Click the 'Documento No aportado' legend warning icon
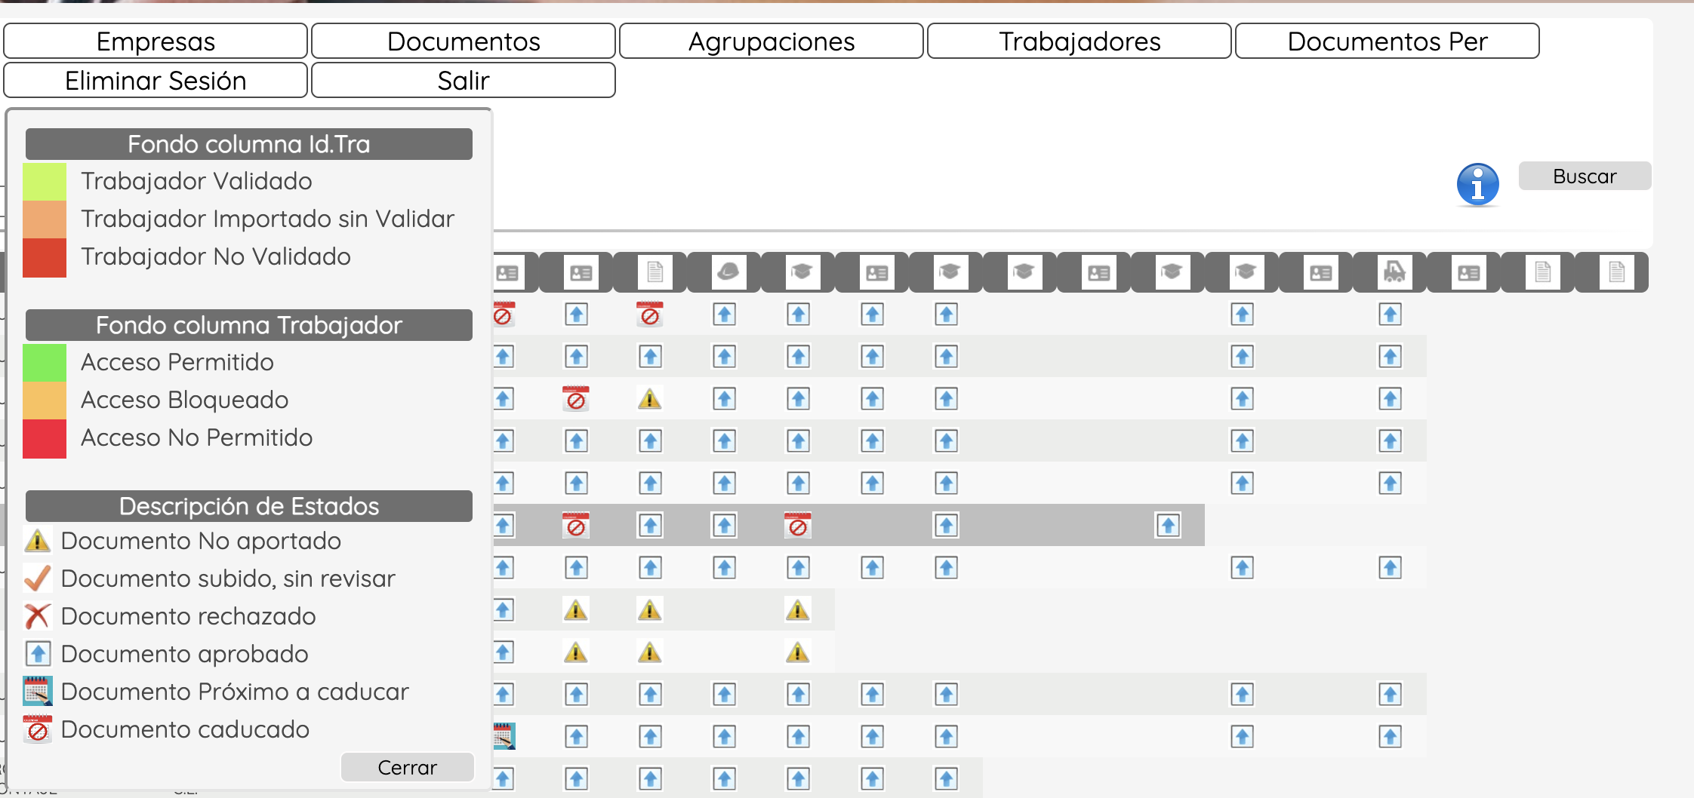1694x798 pixels. (37, 541)
